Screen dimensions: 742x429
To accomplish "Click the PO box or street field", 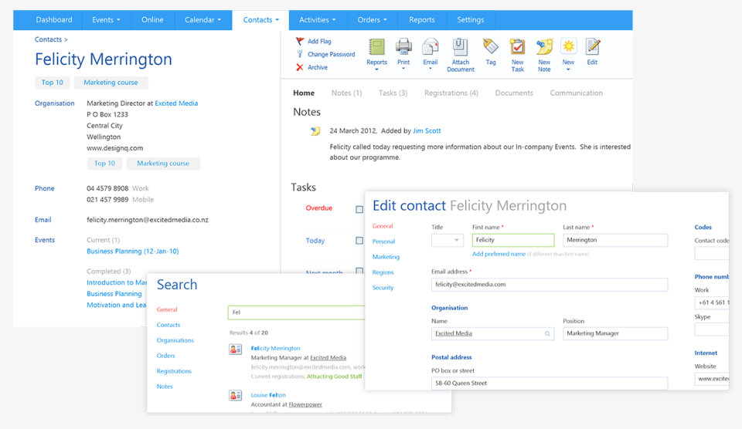I will point(550,383).
